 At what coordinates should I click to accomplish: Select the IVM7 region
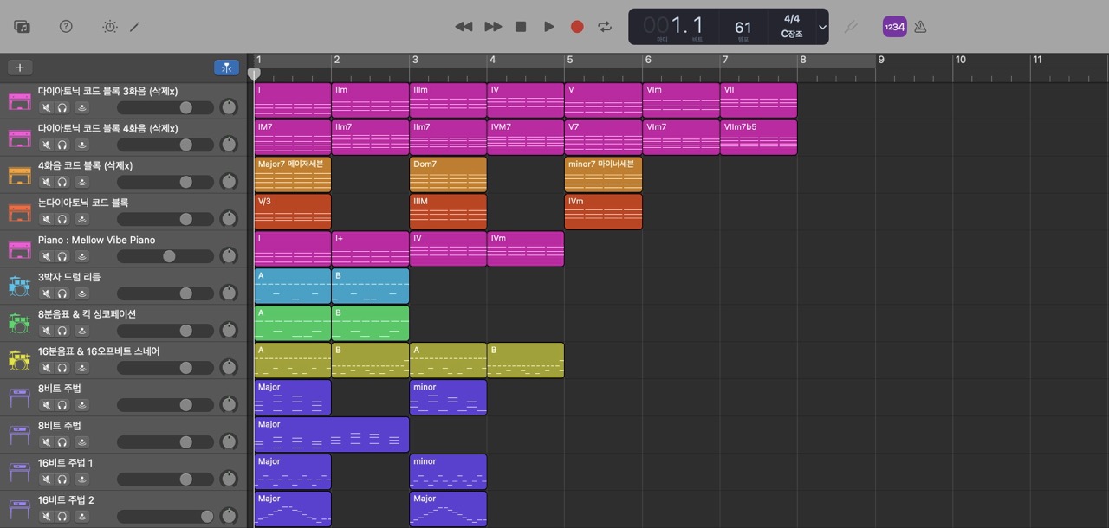pyautogui.click(x=525, y=138)
